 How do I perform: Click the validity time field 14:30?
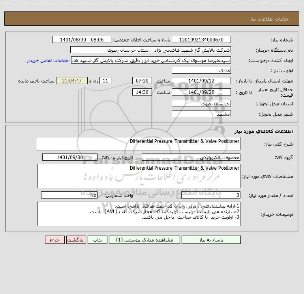(142, 92)
